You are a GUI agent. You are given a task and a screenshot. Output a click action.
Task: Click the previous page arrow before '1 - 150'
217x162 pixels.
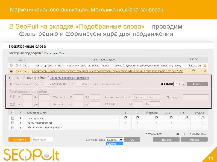tap(165, 134)
